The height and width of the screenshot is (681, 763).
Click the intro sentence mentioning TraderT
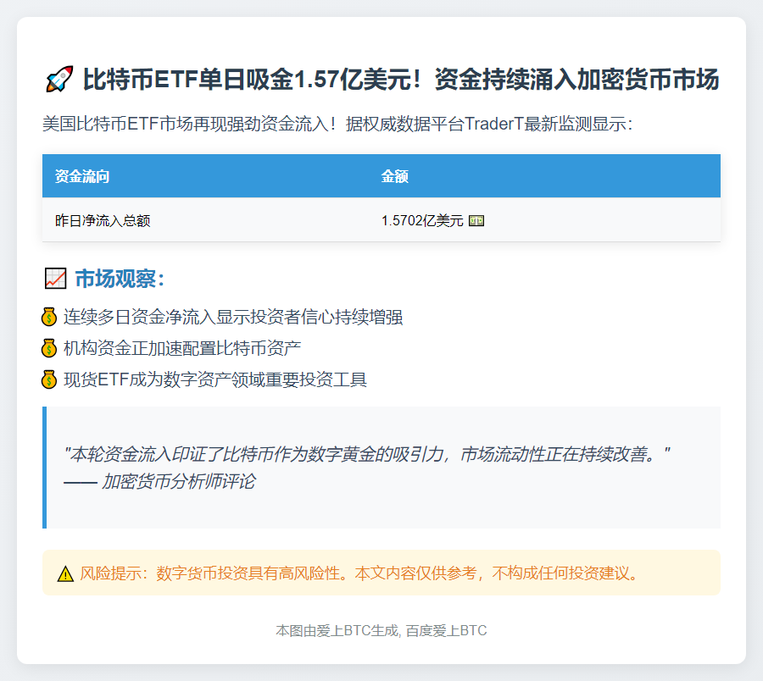[x=337, y=124]
